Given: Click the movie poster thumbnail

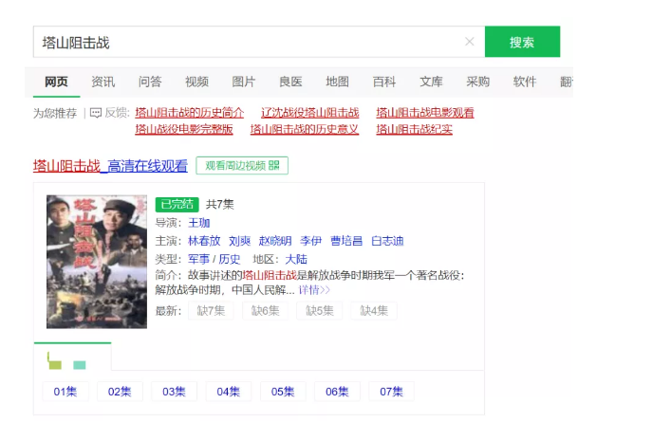Looking at the screenshot, I should point(97,261).
